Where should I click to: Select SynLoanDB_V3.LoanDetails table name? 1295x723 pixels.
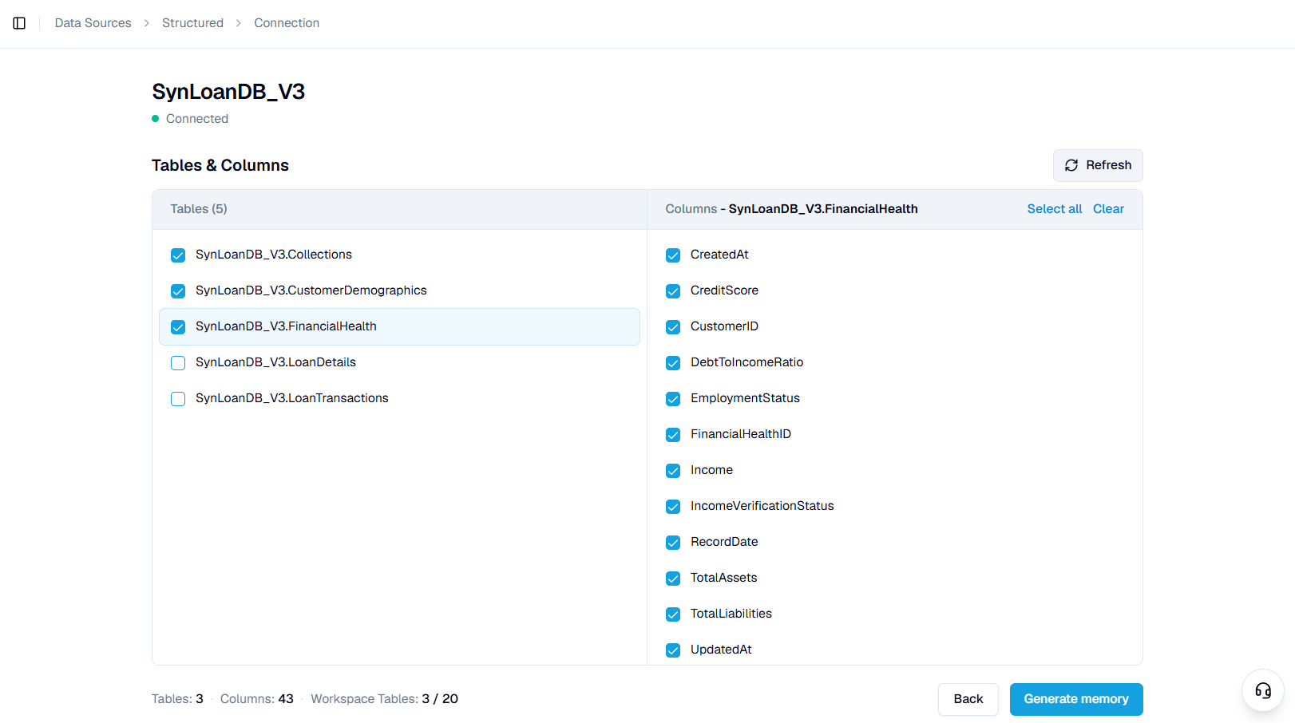275,362
